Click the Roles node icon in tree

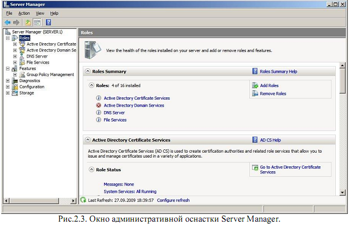tap(15, 38)
